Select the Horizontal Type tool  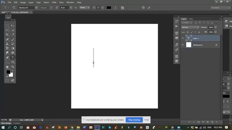point(13,57)
